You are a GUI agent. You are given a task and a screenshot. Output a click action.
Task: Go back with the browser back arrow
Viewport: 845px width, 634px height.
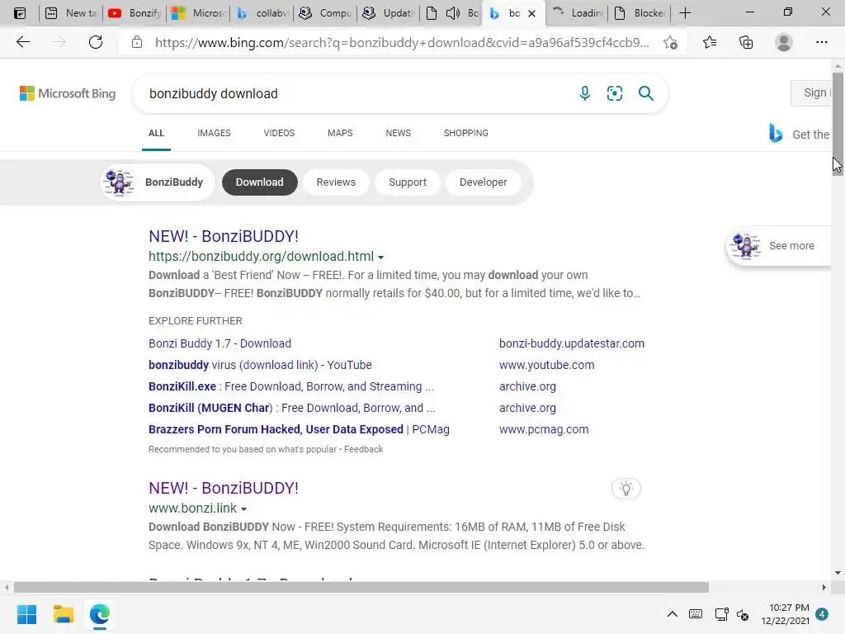tap(22, 42)
